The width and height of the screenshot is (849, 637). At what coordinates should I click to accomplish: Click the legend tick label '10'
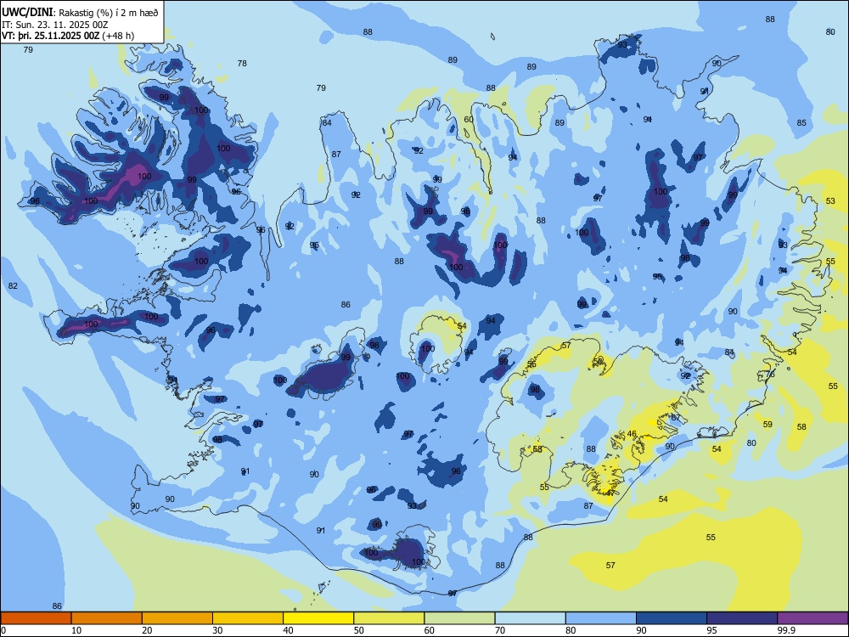point(76,630)
